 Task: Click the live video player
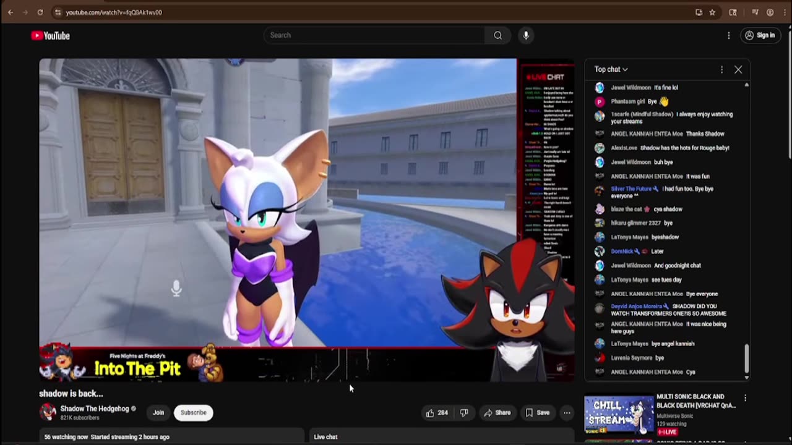pyautogui.click(x=307, y=219)
